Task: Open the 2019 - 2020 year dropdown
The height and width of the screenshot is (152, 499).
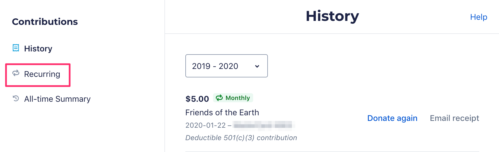Action: [226, 66]
